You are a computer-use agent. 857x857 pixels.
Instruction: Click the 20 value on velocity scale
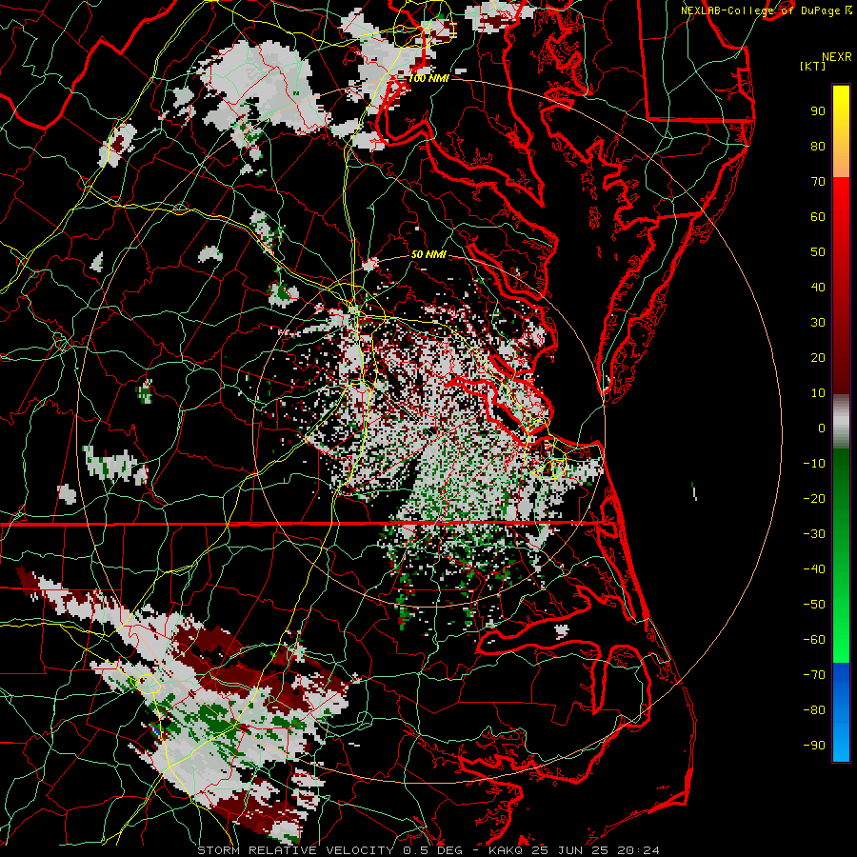coord(818,357)
